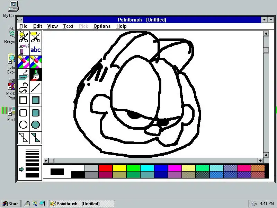Select the Curve tool

(24, 87)
